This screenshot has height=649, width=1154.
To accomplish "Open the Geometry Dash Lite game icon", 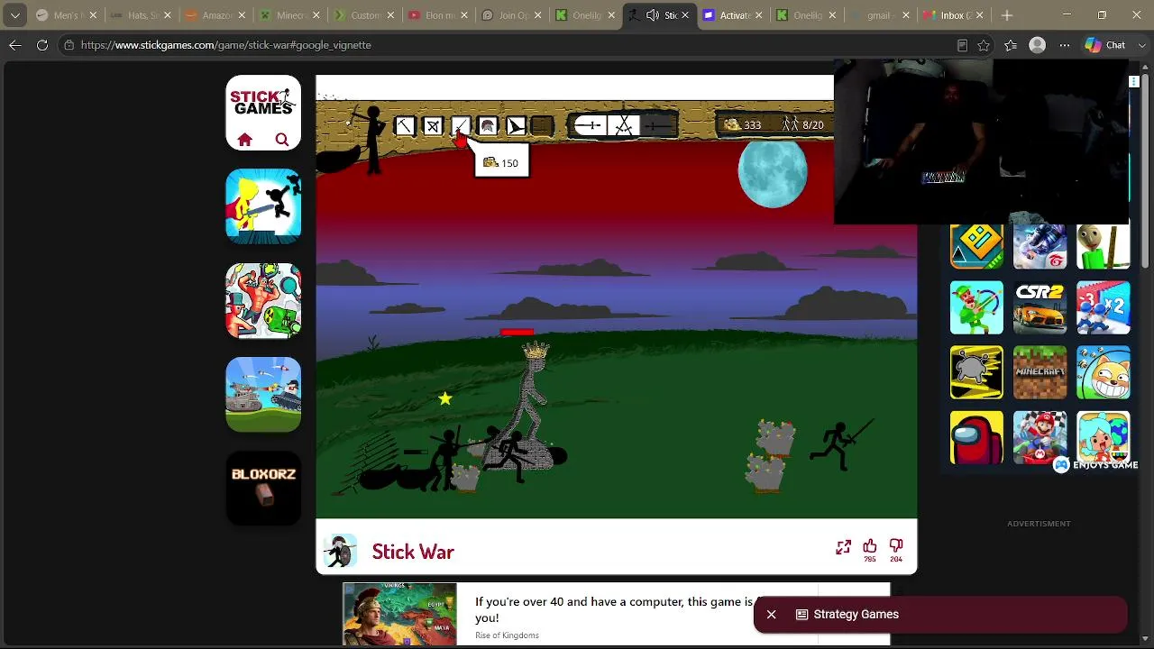I will pyautogui.click(x=976, y=245).
